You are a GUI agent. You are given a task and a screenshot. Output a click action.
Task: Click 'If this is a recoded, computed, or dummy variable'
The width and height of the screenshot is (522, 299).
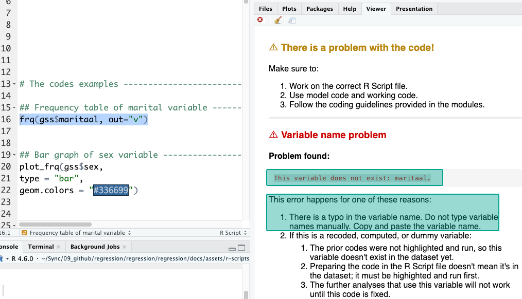[380, 236]
